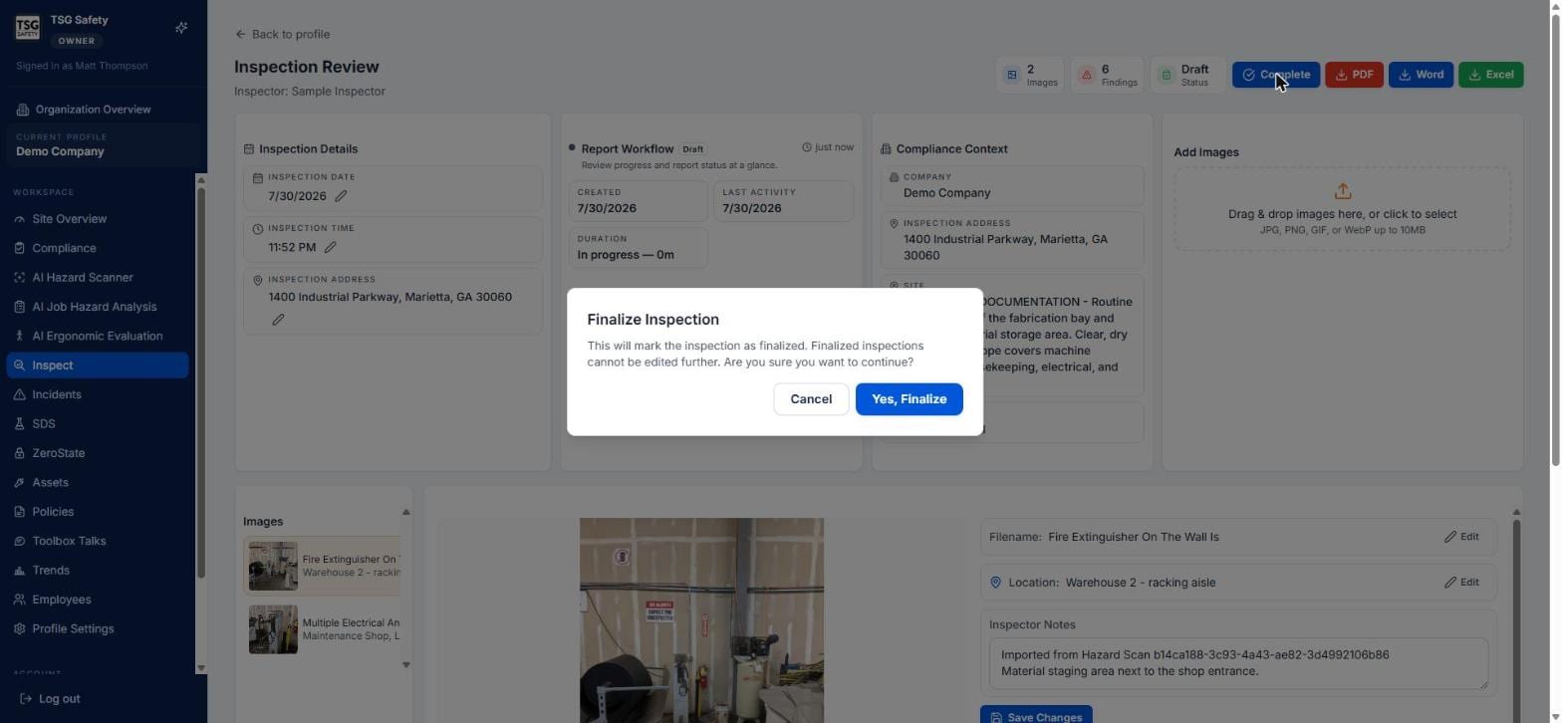Click the details panel scroll up arrow
This screenshot has height=723, width=1562.
point(1516,512)
